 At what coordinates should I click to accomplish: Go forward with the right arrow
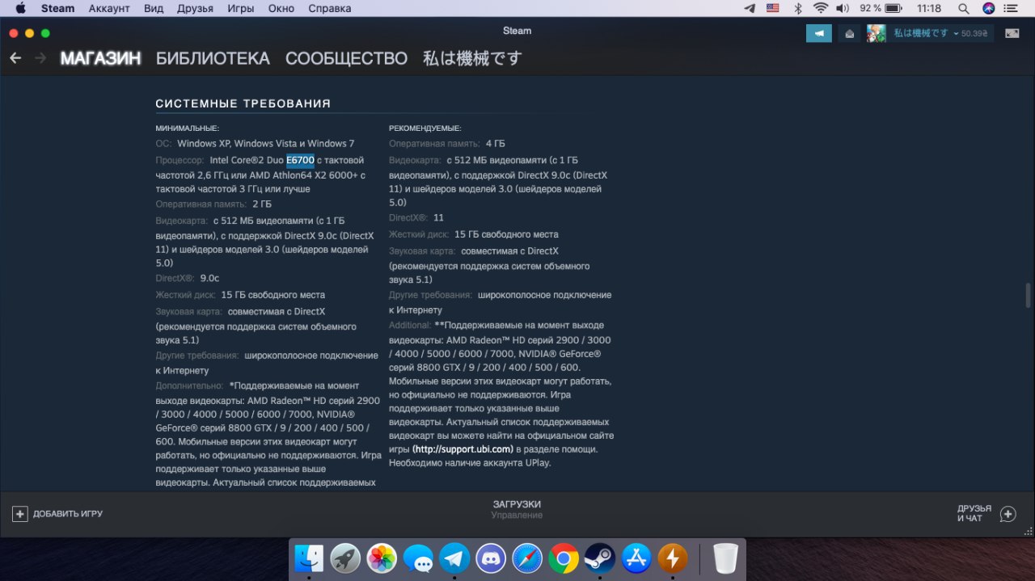(x=40, y=58)
